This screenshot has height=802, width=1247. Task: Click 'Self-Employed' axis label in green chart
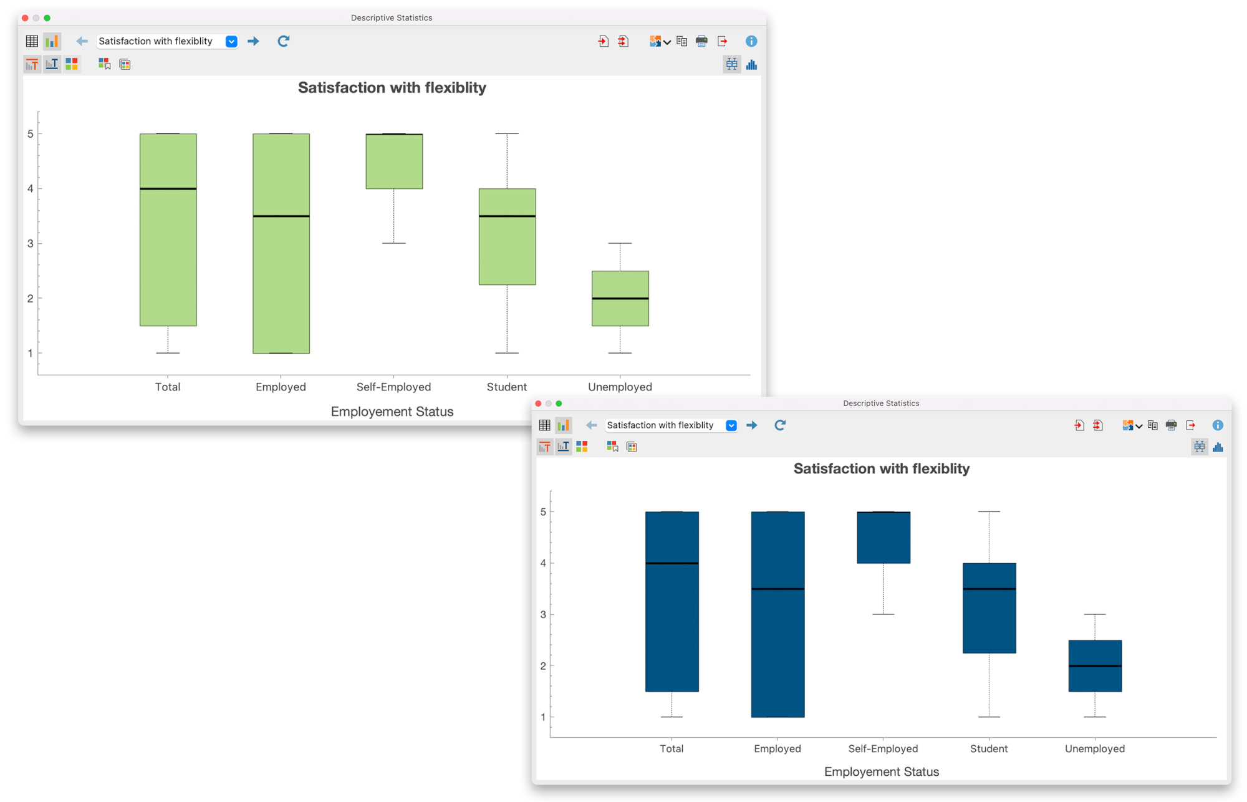(x=393, y=387)
